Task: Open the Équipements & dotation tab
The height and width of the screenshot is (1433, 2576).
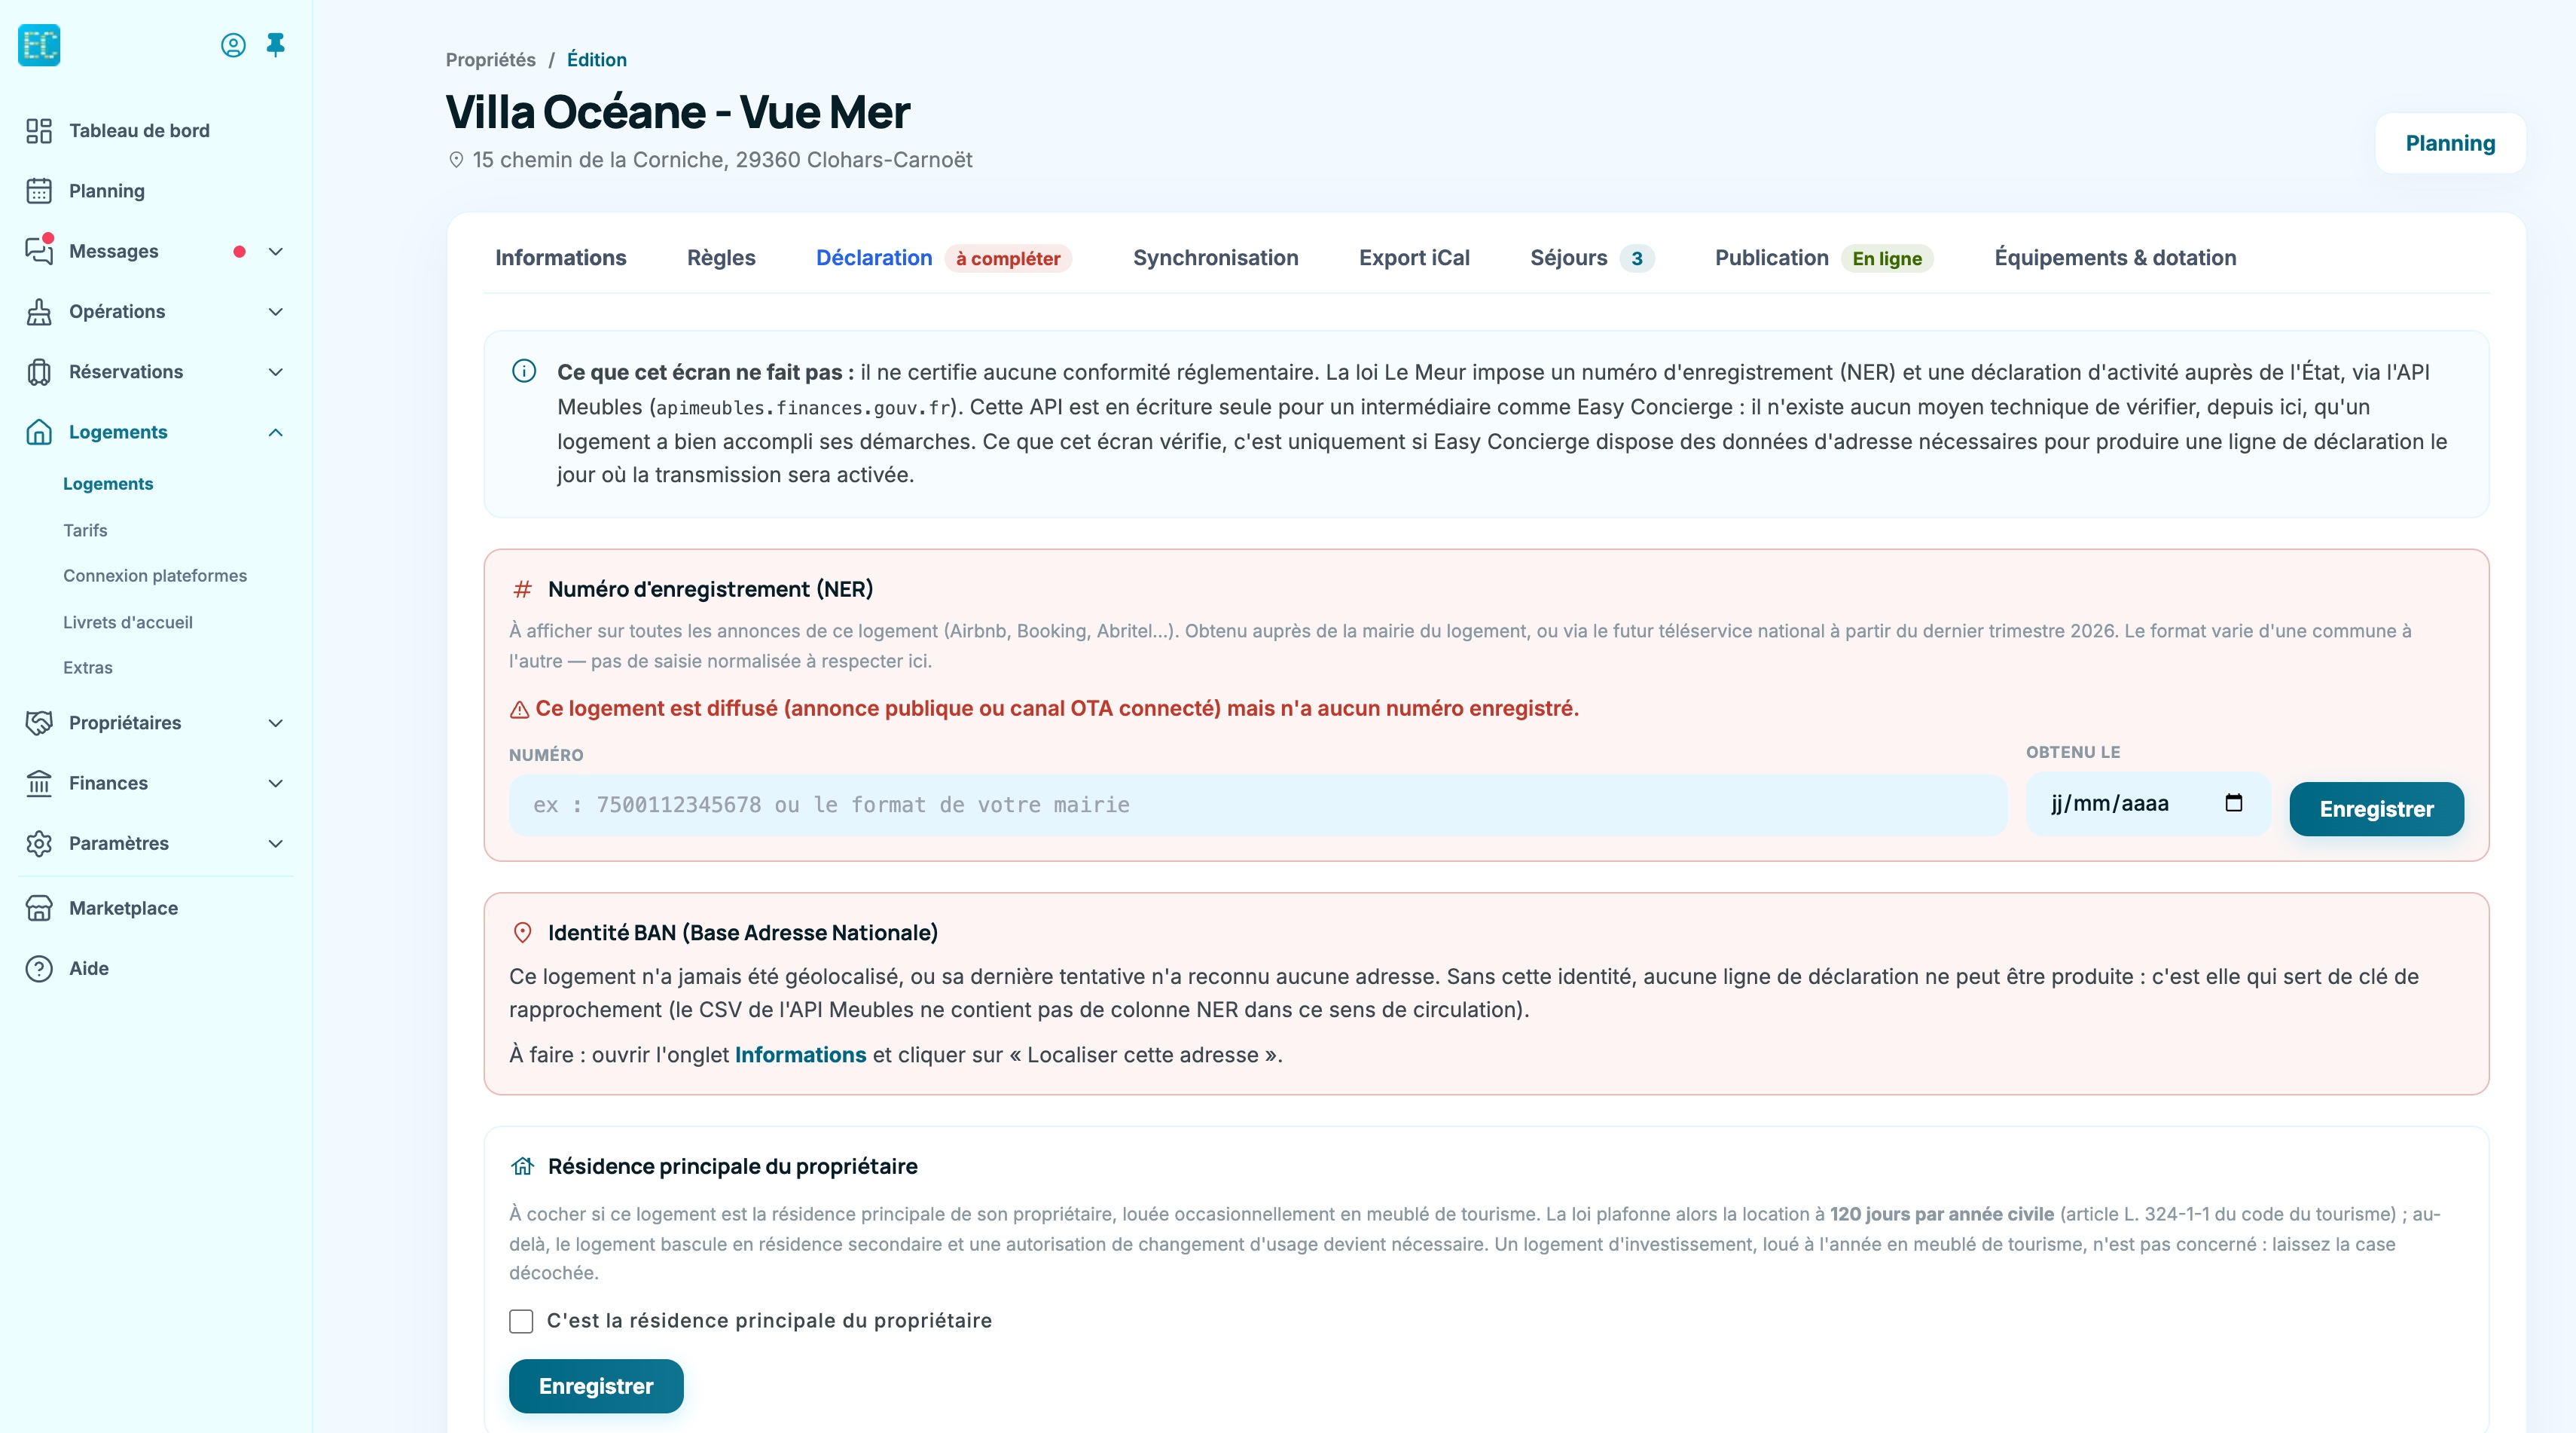Action: tap(2115, 258)
